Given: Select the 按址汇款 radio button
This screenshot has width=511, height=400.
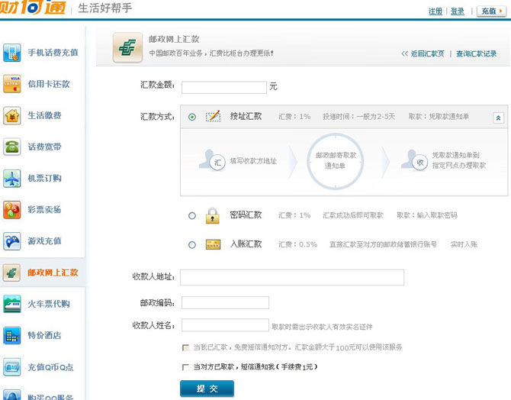Looking at the screenshot, I should point(192,117).
